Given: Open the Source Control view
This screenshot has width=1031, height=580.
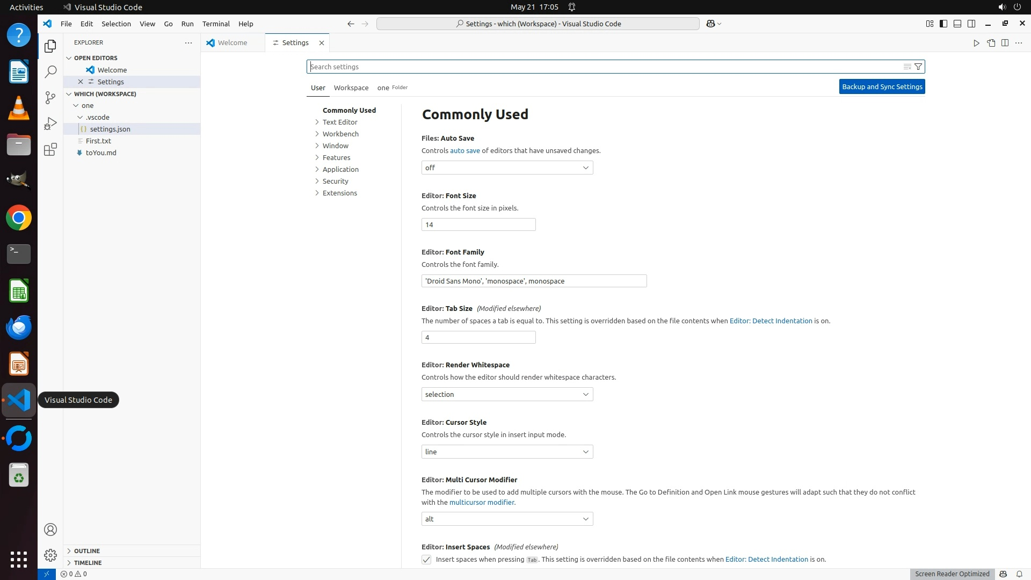Looking at the screenshot, I should 50,97.
